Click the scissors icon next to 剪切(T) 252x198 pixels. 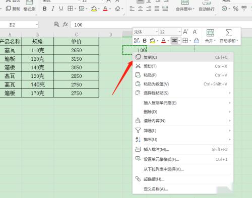tap(138, 66)
